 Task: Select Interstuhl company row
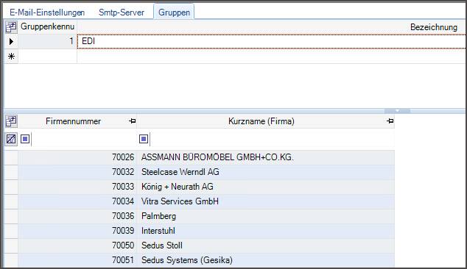coord(266,231)
